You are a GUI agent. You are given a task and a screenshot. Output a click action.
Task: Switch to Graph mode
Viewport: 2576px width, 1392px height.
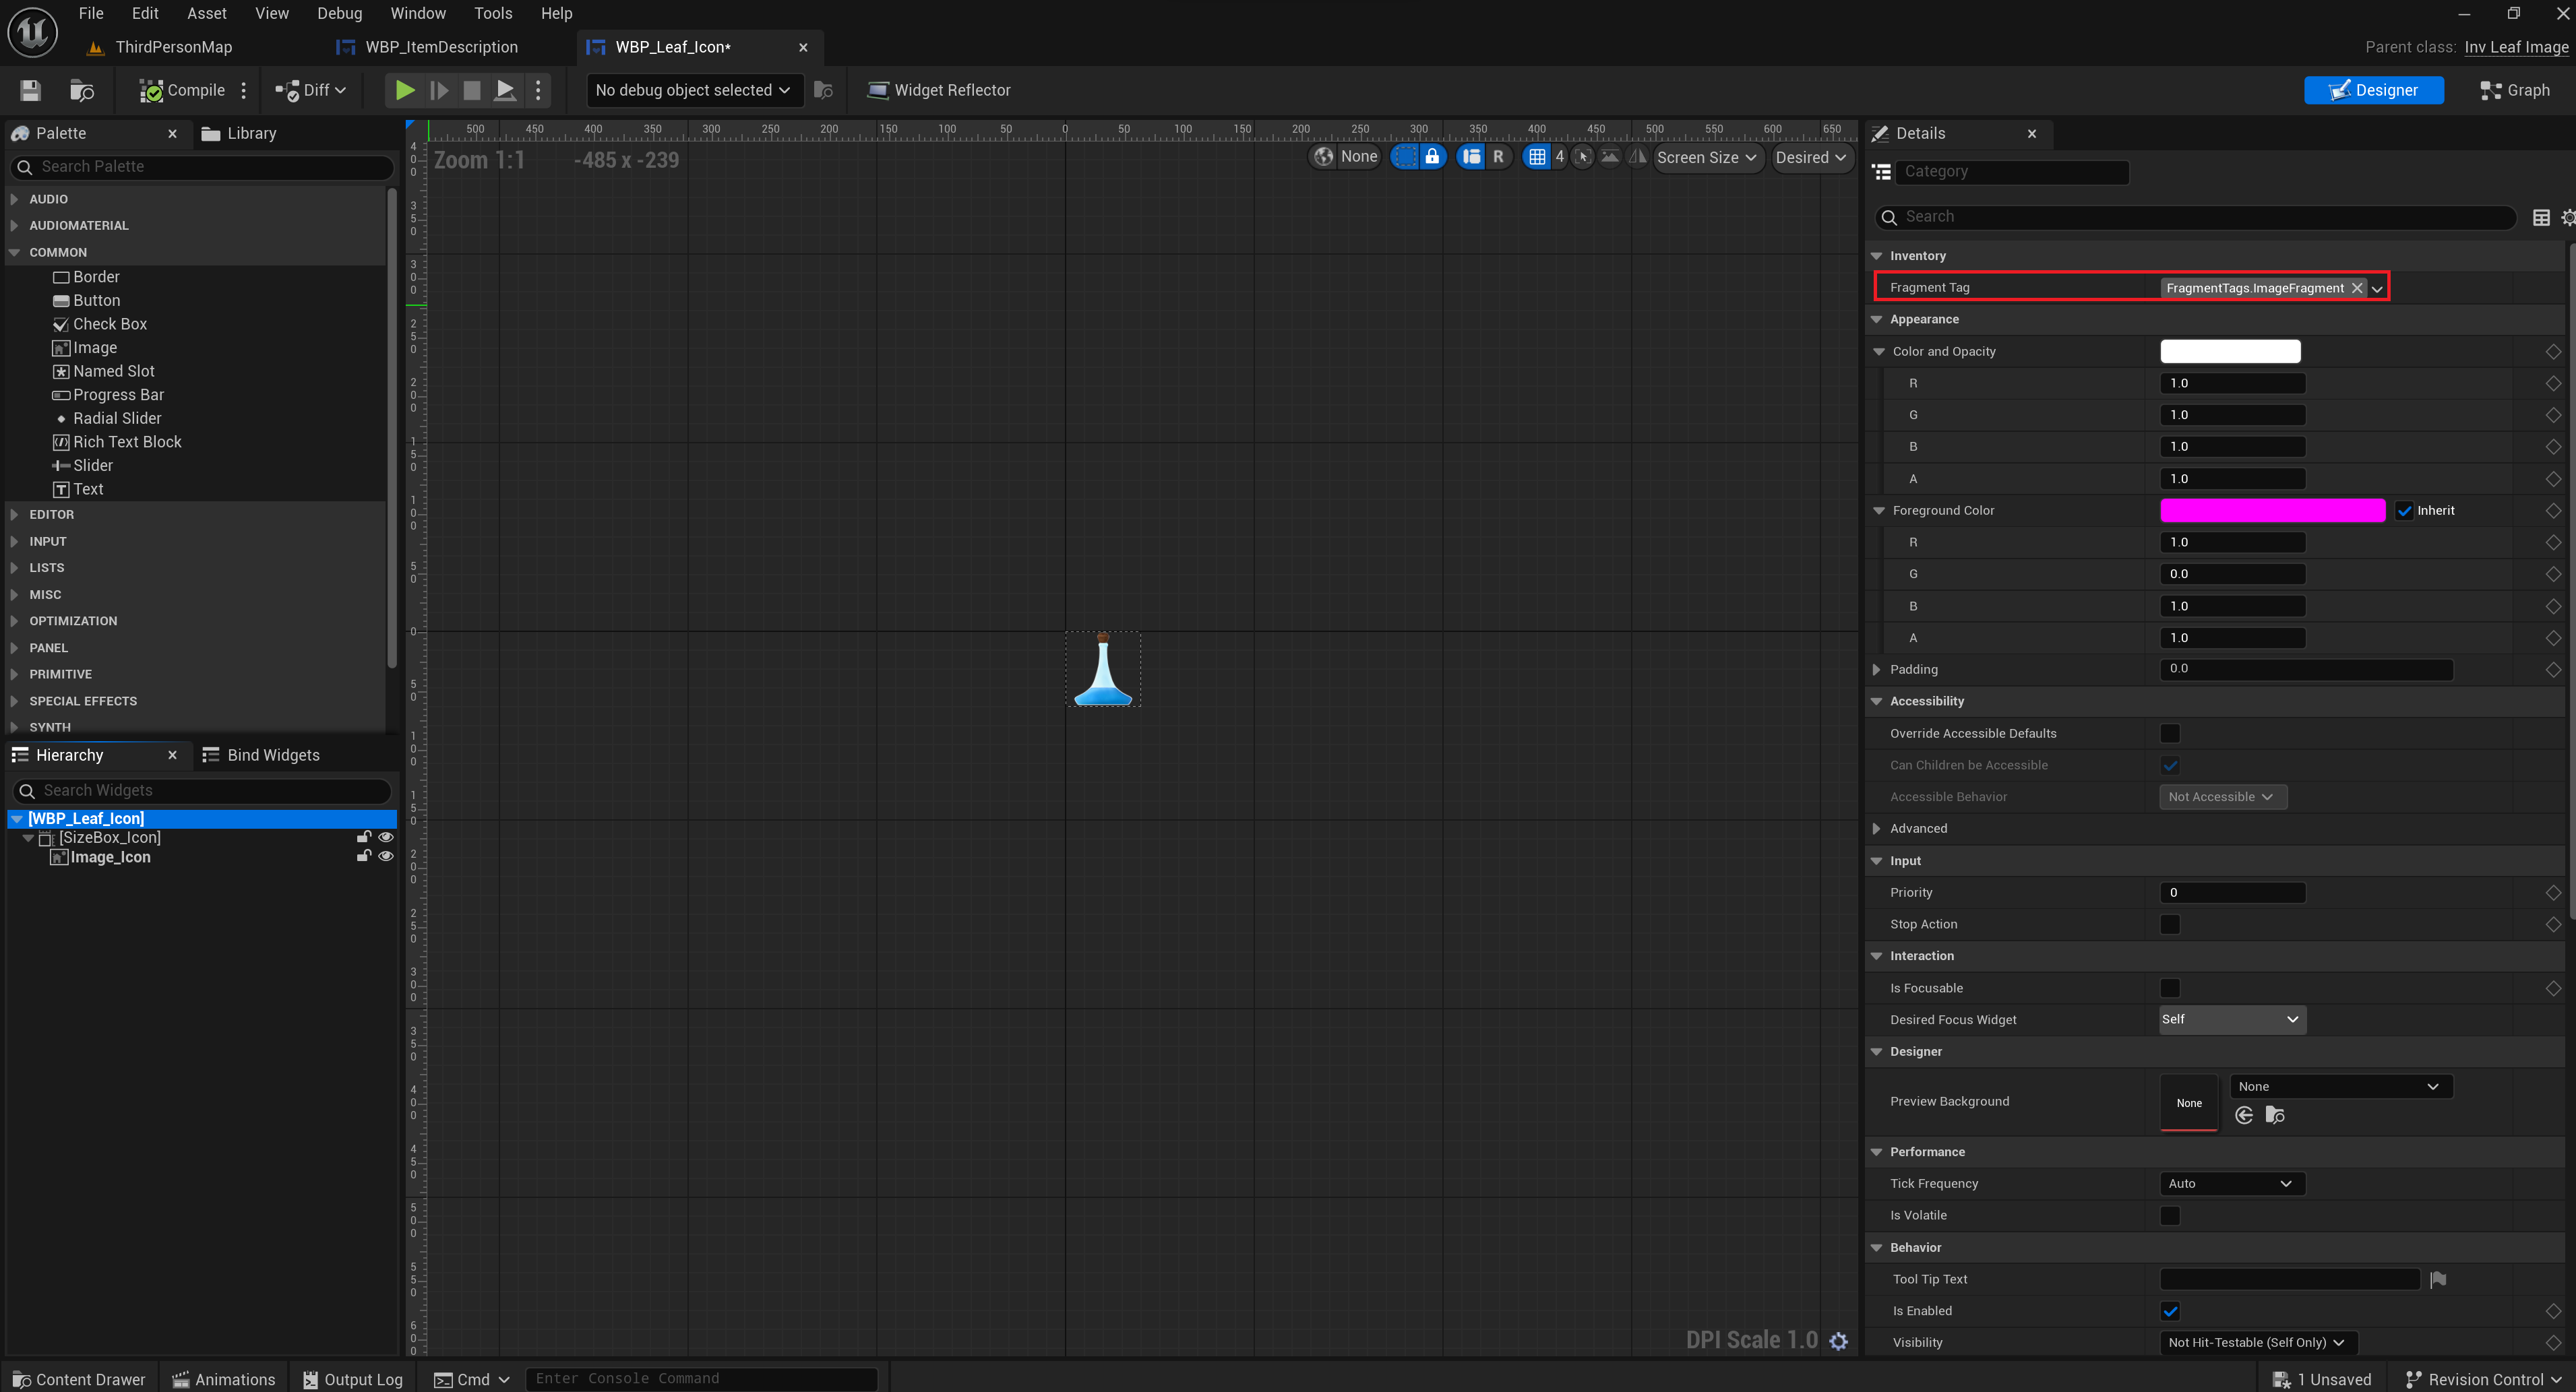2514,90
